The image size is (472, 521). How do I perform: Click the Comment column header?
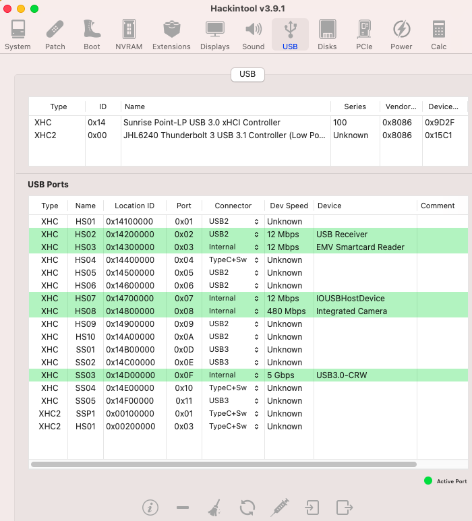(x=442, y=206)
